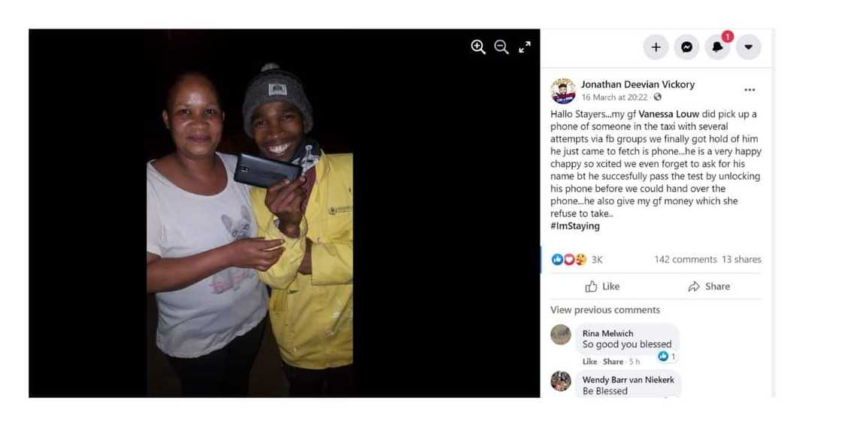Open Messenger chats

click(686, 47)
